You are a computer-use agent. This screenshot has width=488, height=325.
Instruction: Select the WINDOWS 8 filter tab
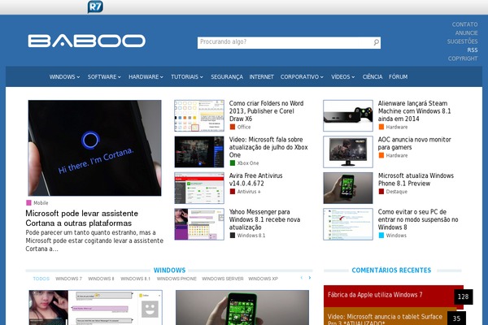[101, 279]
